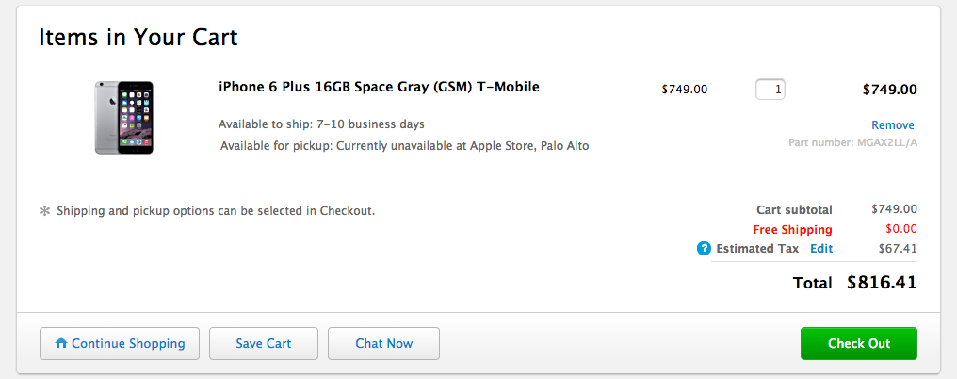Edit the estimated tax location
The width and height of the screenshot is (957, 379).
pyautogui.click(x=821, y=249)
